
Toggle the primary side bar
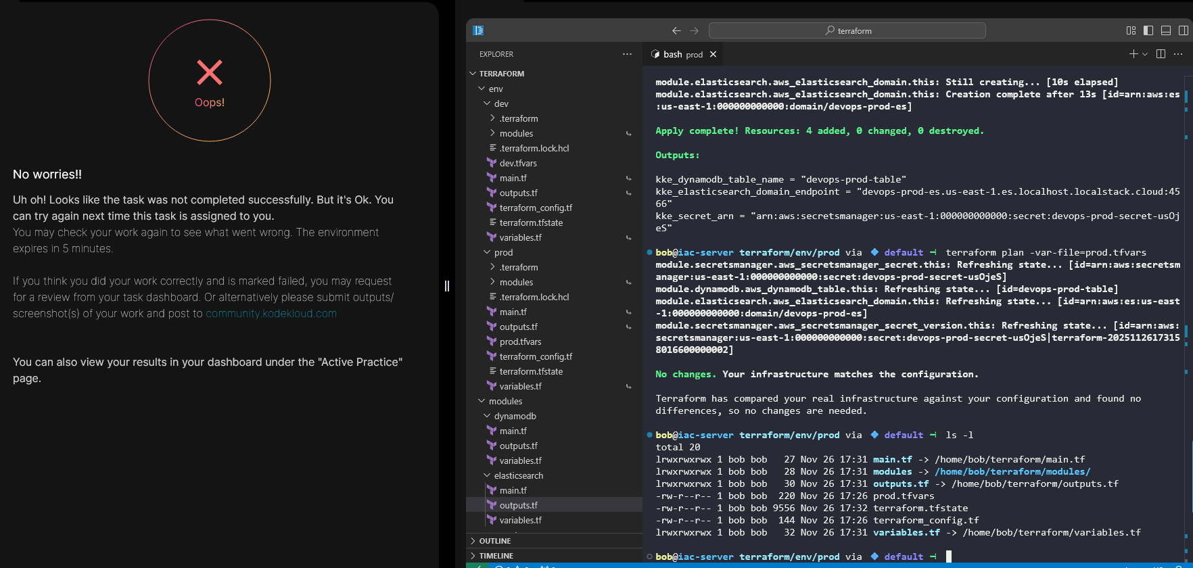pos(1148,30)
